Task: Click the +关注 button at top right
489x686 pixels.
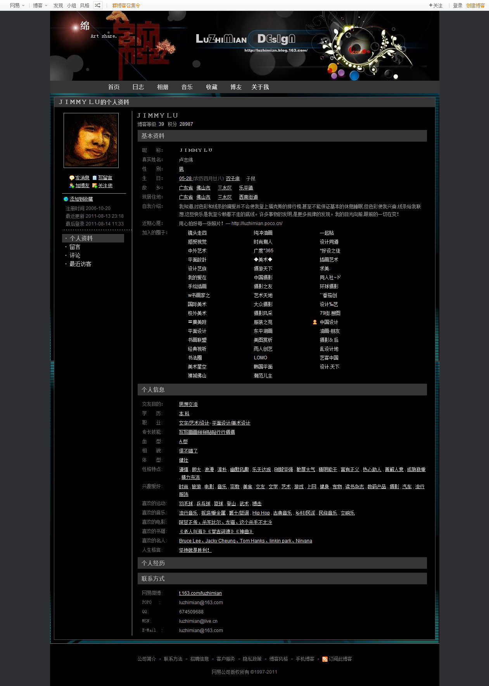Action: 436,5
